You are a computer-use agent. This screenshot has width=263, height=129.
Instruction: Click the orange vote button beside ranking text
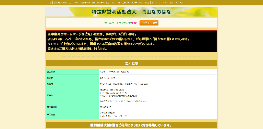[149, 23]
